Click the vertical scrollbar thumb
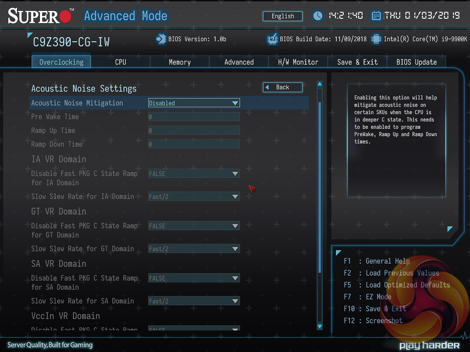 [x=319, y=183]
